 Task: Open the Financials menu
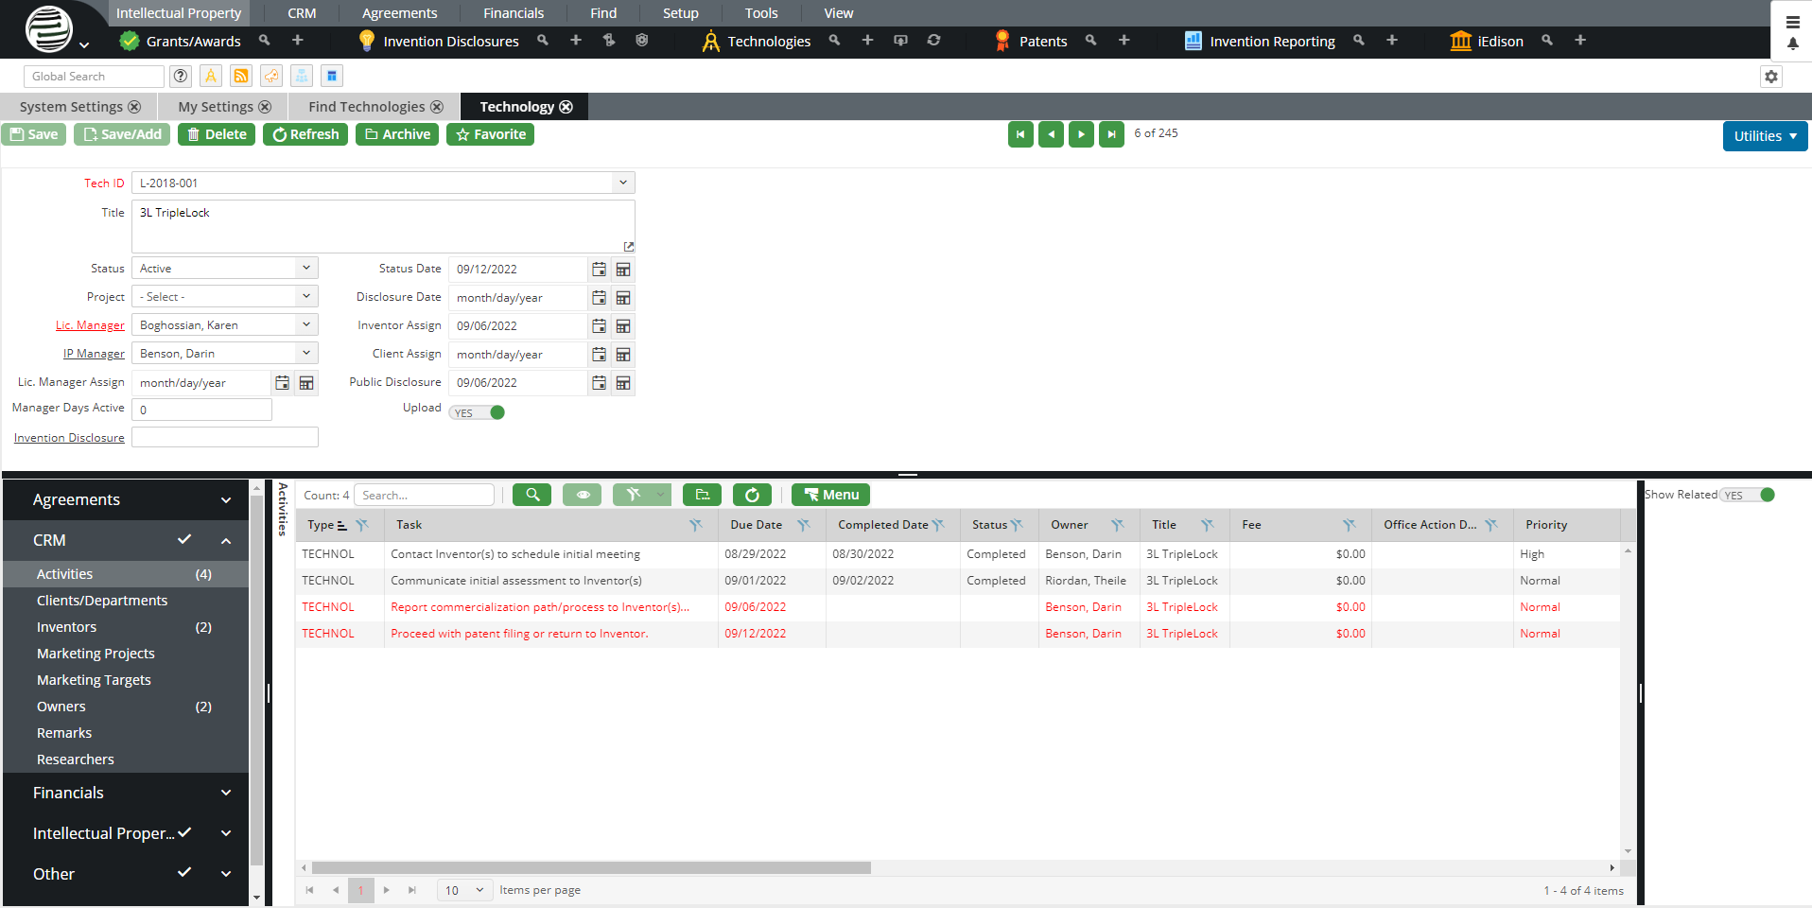point(513,13)
